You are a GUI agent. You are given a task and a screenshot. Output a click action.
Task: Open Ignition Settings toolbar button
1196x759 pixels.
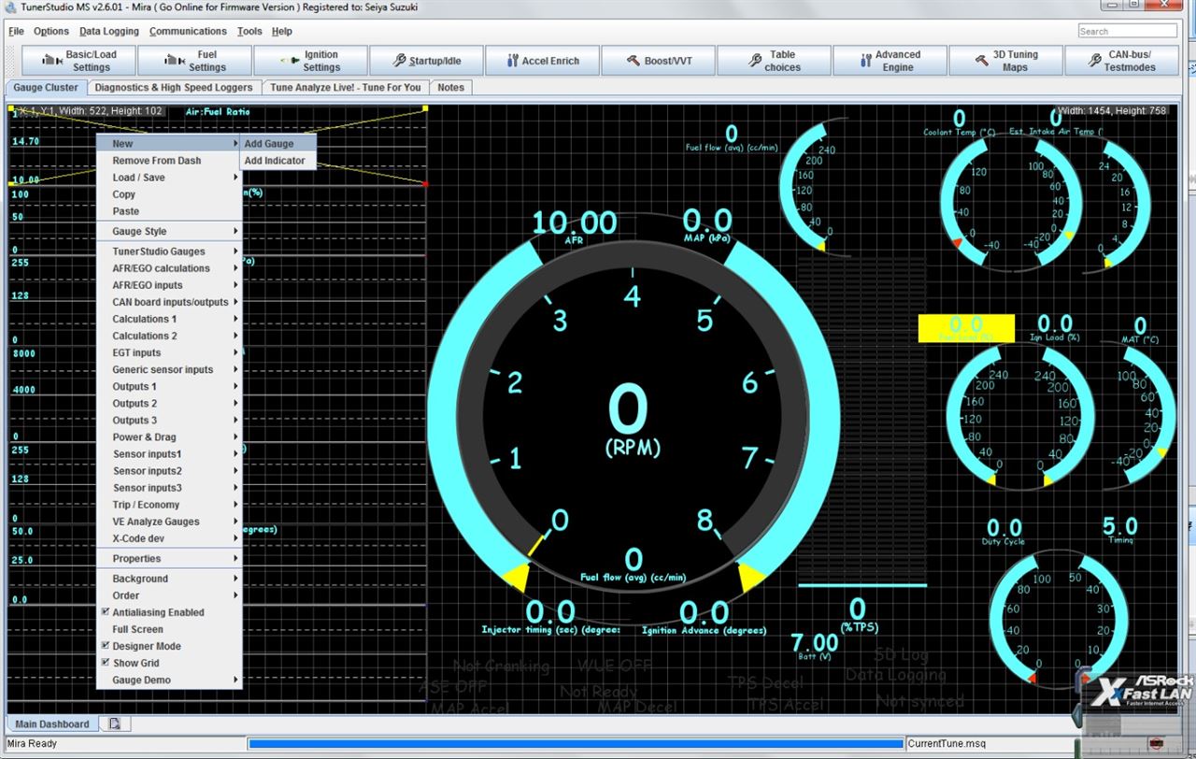coord(310,61)
